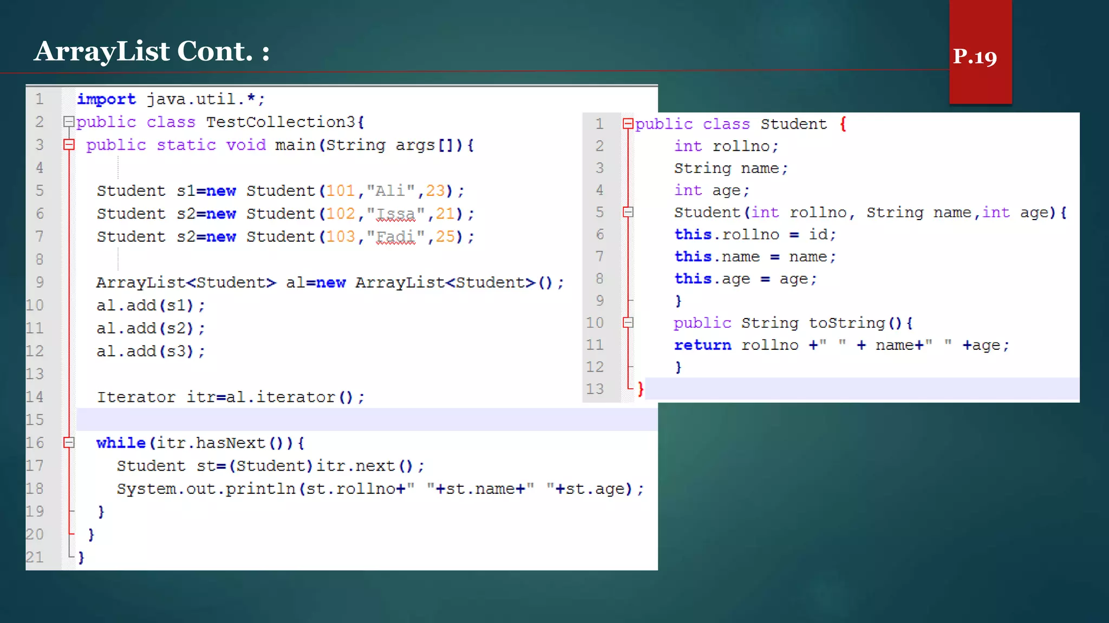Click the red closing brace on Student line 13
1109x623 pixels.
tap(641, 389)
